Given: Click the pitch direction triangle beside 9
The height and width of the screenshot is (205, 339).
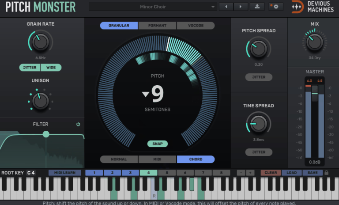Looking at the screenshot, I should point(146,94).
